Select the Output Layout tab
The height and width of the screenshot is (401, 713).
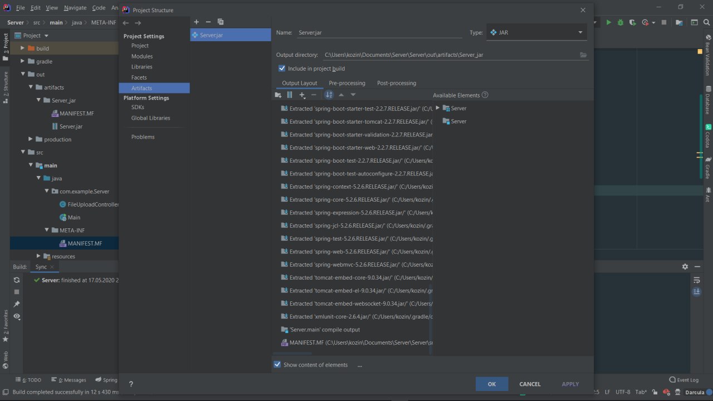[300, 83]
